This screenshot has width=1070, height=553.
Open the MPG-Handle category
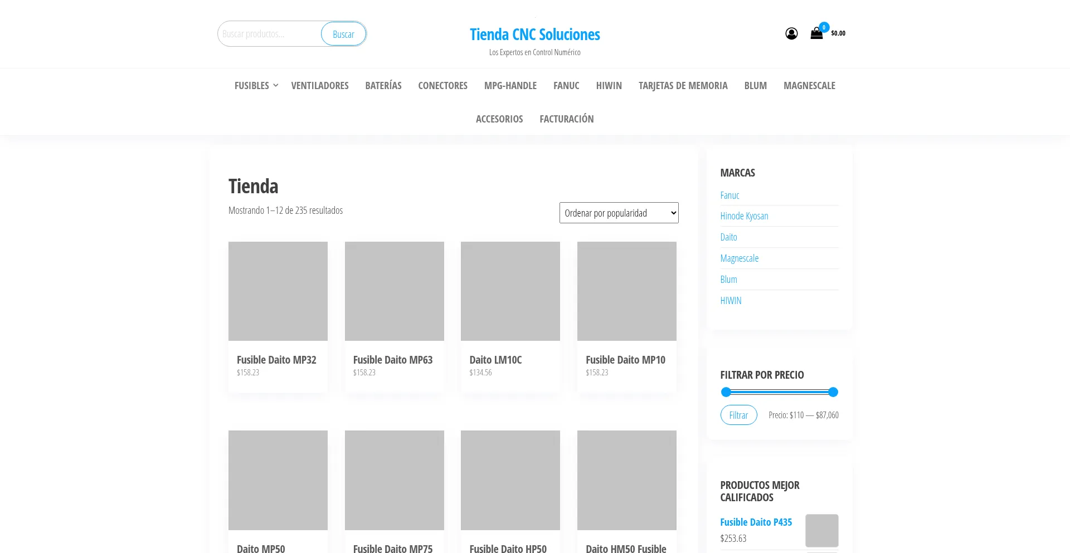(510, 85)
